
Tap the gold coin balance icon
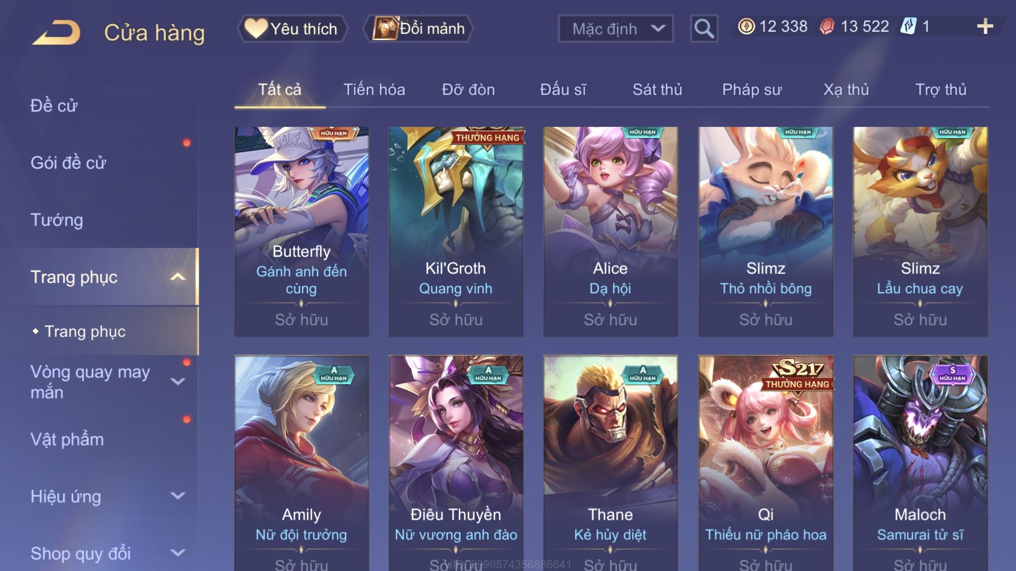click(746, 27)
